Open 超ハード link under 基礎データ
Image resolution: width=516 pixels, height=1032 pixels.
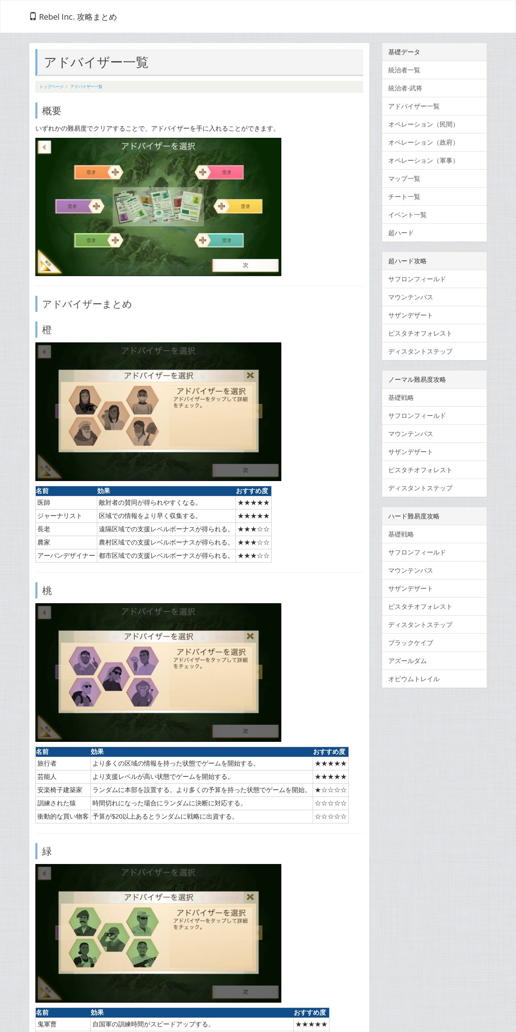click(434, 233)
